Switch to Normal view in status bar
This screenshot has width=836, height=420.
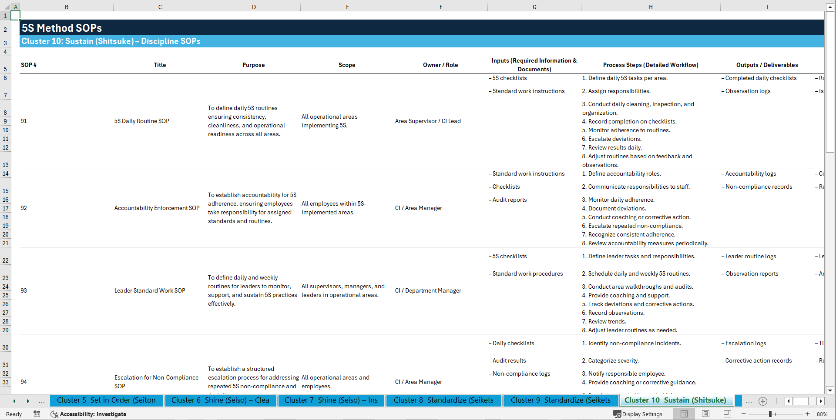click(x=683, y=414)
